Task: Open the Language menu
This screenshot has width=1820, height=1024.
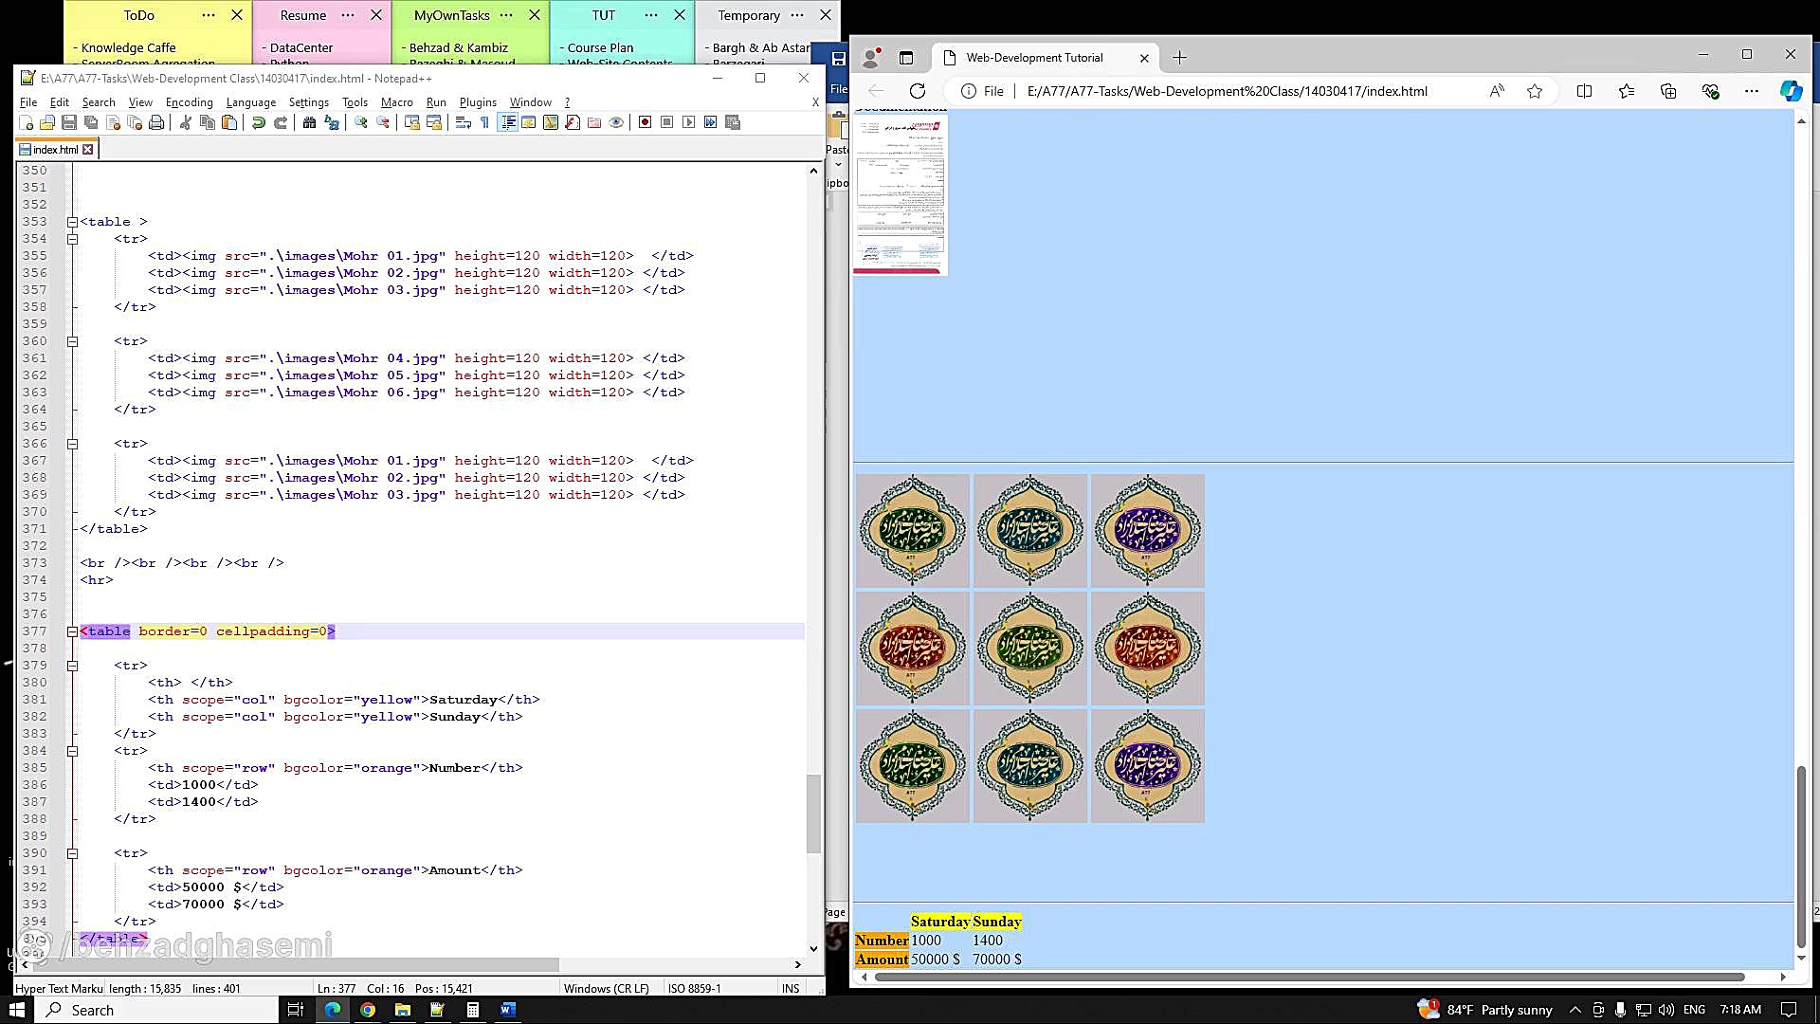Action: pos(250,102)
